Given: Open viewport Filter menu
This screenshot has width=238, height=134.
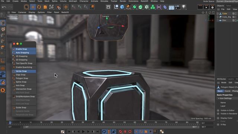Looking at the screenshot, I should (49, 12).
